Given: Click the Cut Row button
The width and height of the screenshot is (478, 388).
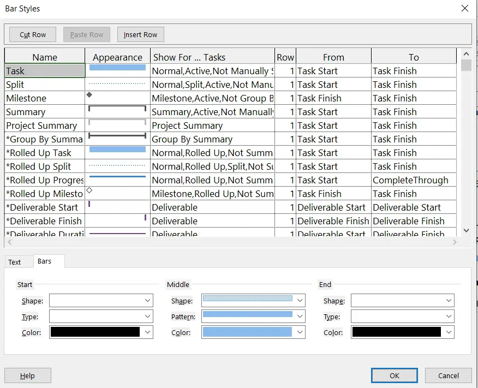Looking at the screenshot, I should (33, 34).
